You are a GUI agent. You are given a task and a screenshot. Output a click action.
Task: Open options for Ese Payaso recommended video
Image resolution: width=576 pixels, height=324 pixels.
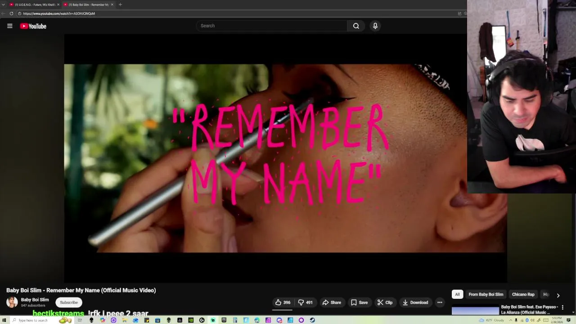point(562,307)
